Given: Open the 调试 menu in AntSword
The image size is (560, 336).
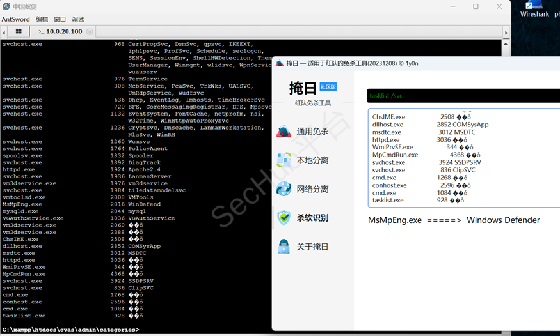Looking at the screenshot, I should [78, 19].
